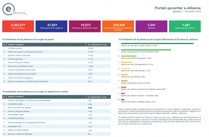Image resolution: width=209 pixels, height=137 pixels.
Task: Click the orange bar for Leje Martese
Action: (x=125, y=75)
